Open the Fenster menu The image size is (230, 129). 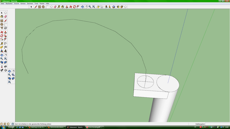(x=42, y=3)
